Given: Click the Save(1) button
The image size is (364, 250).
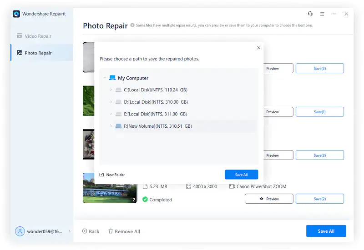Looking at the screenshot, I should pyautogui.click(x=319, y=112).
